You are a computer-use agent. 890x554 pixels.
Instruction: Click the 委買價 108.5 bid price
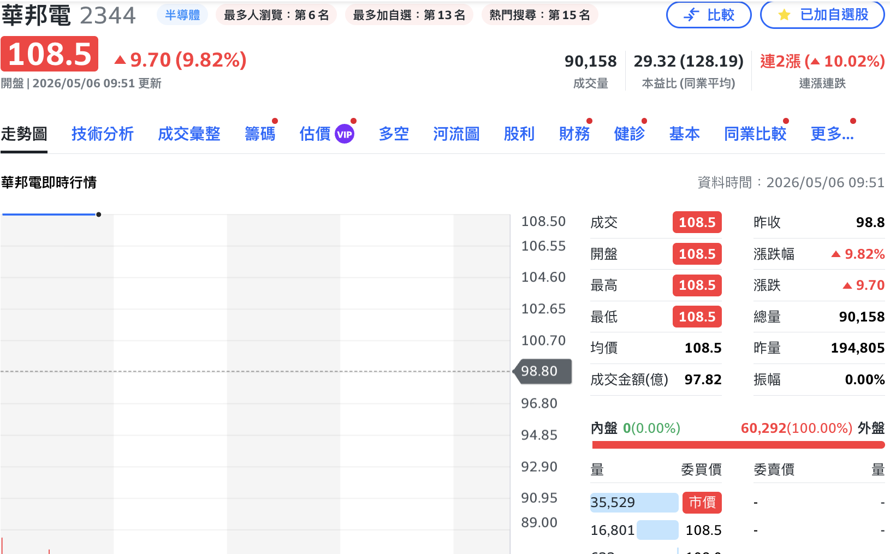pos(703,530)
